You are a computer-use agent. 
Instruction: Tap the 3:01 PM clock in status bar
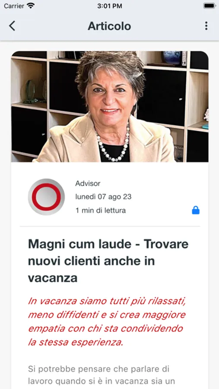point(109,6)
